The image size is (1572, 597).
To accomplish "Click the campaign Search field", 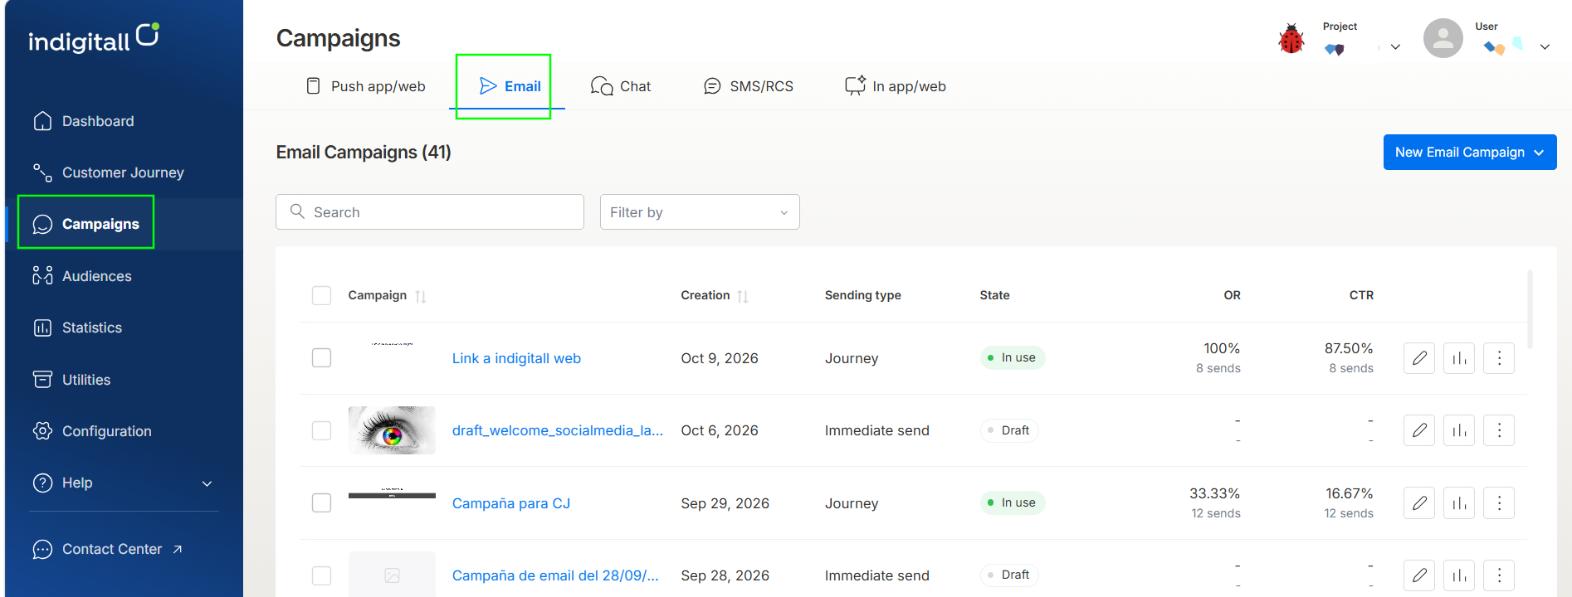I will click(x=430, y=212).
